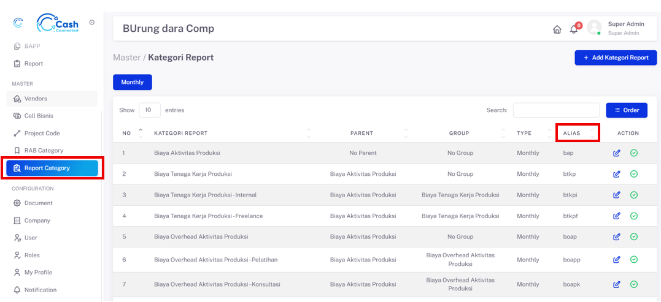Click the sidebar collapse circle icon
The width and height of the screenshot is (661, 302).
[x=92, y=23]
